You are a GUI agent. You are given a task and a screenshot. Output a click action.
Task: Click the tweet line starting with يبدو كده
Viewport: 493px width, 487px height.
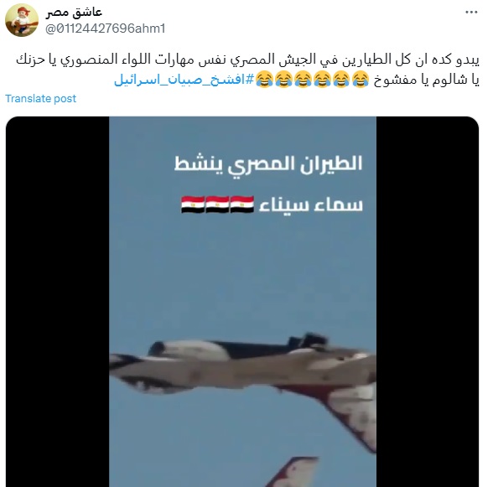pos(248,60)
